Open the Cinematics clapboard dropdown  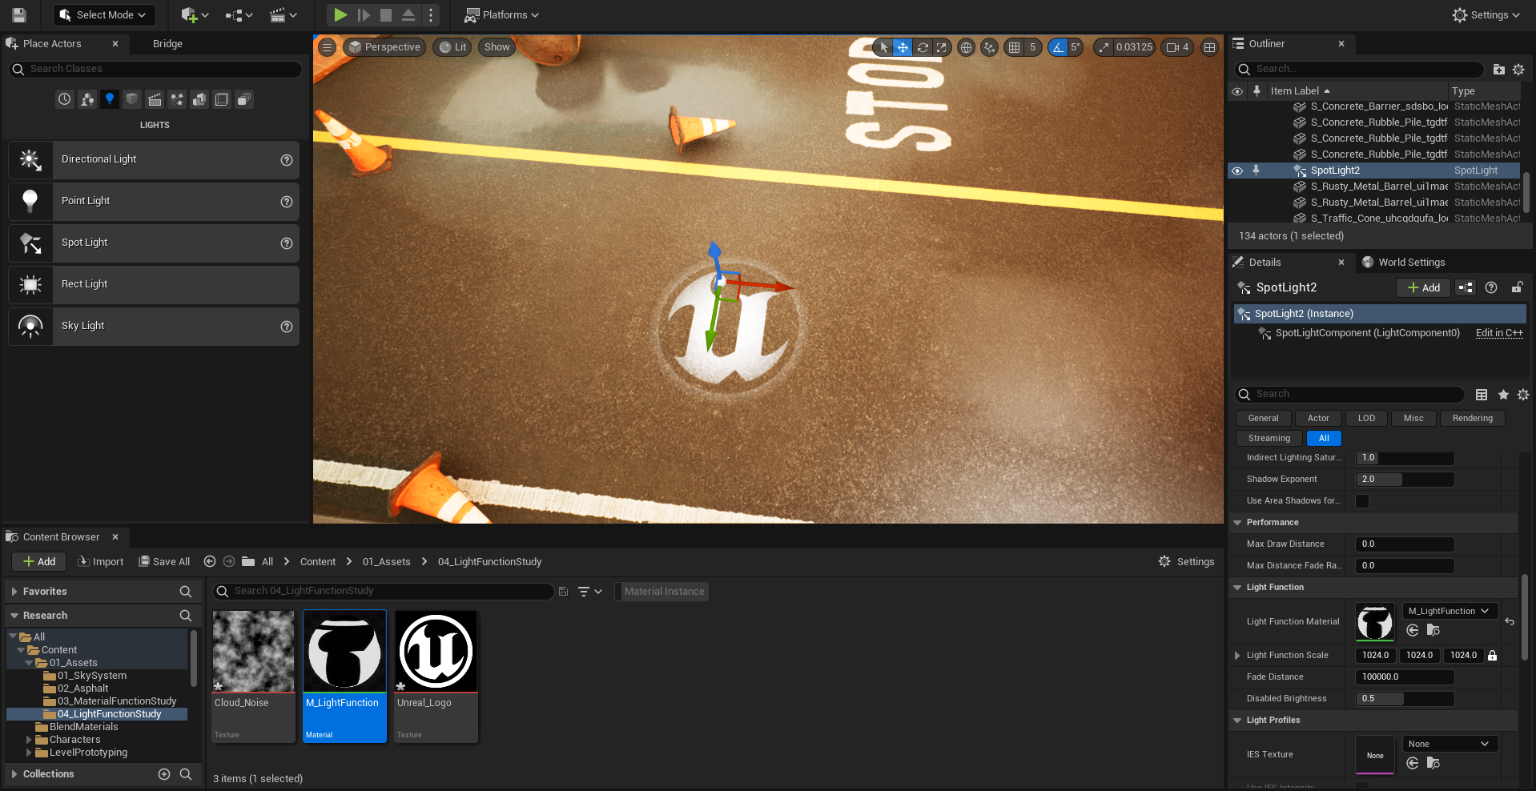(283, 14)
